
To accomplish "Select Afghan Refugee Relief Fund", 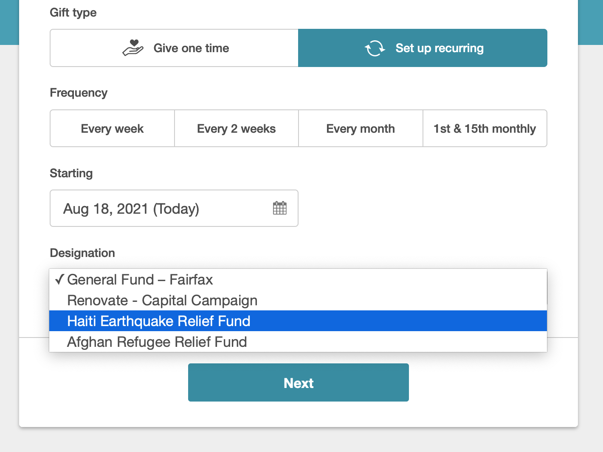I will (157, 342).
